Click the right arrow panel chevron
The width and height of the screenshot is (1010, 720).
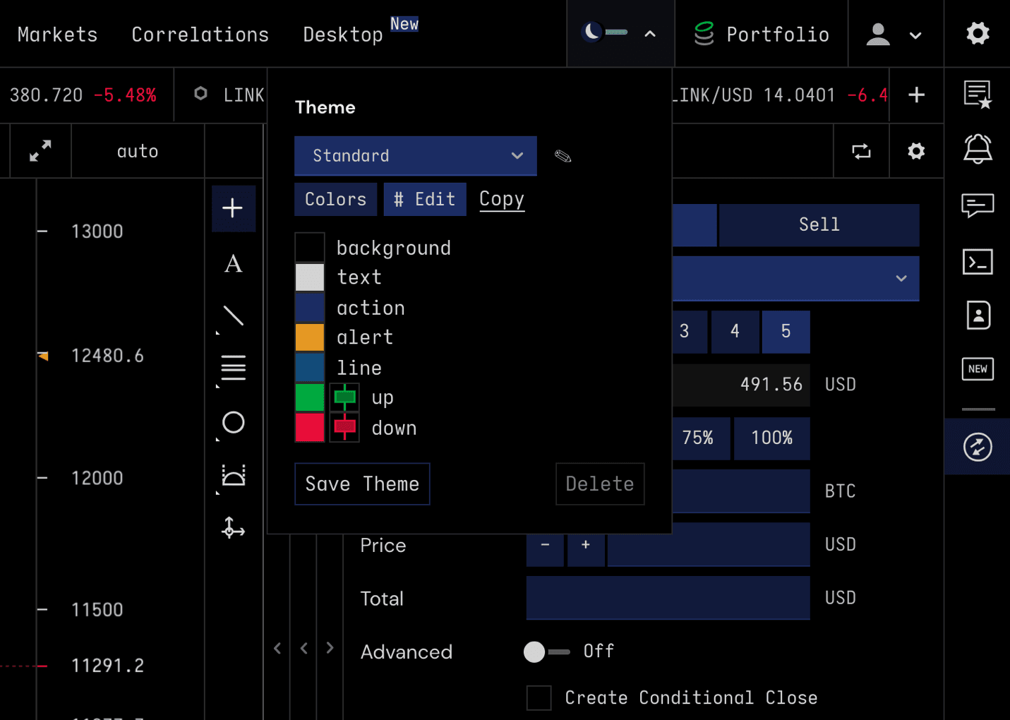click(330, 648)
